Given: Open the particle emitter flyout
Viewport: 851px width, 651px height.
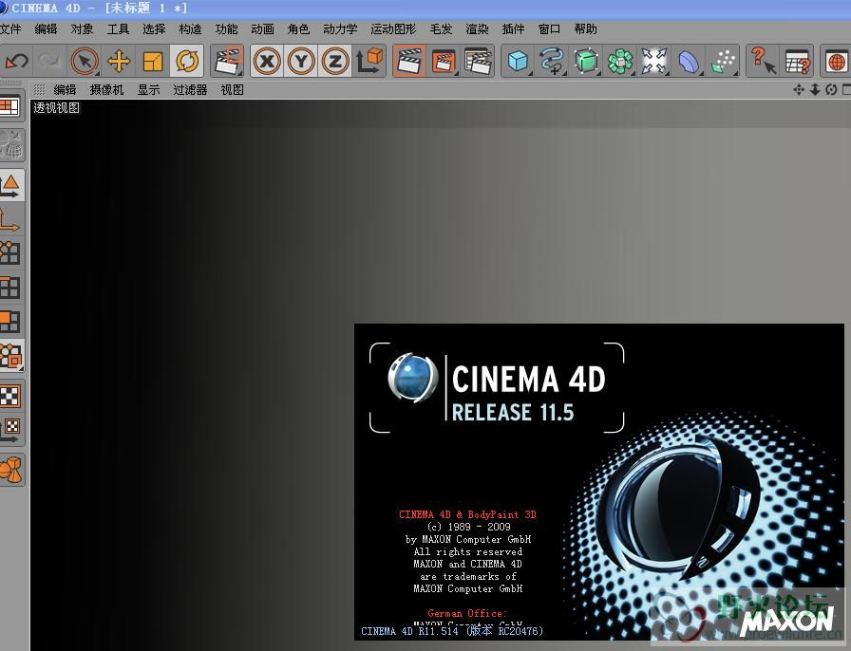Looking at the screenshot, I should pos(723,61).
